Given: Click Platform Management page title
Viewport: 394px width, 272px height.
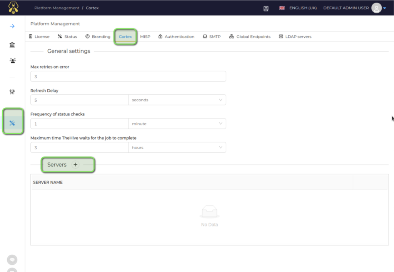Looking at the screenshot, I should 55,23.
